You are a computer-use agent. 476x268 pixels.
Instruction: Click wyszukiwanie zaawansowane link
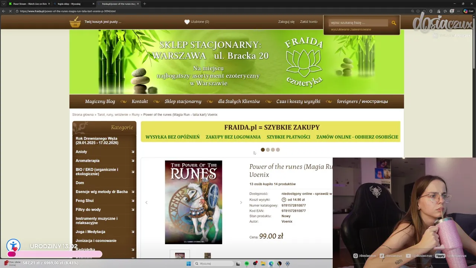click(351, 29)
